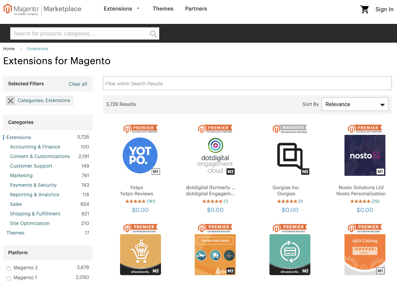Remove the Categories: Extensions filter X

(x=10, y=101)
